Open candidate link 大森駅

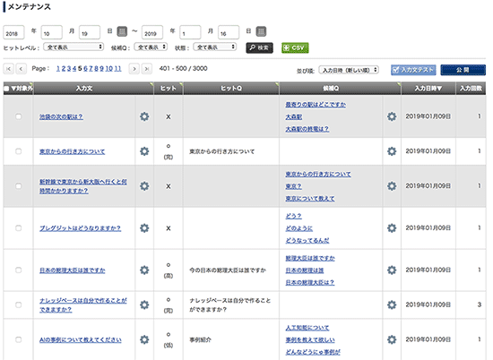294,116
